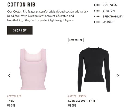
Task: Click the Breathability rating bars
Action: tap(97, 17)
